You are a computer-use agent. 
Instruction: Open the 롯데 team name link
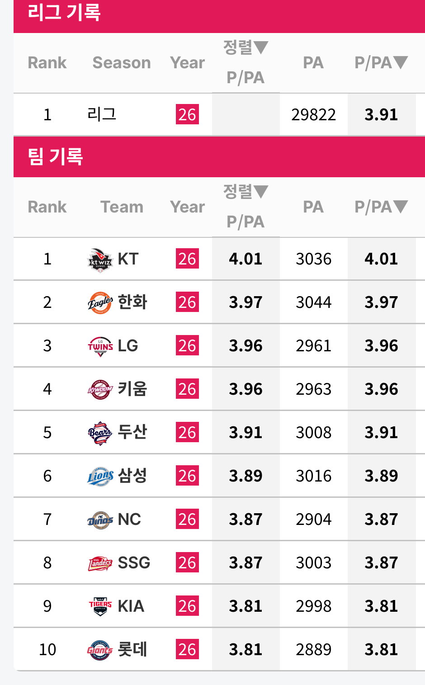tap(132, 650)
